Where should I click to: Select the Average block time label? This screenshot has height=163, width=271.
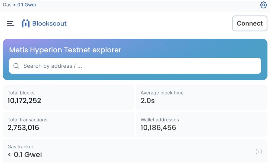tap(162, 93)
